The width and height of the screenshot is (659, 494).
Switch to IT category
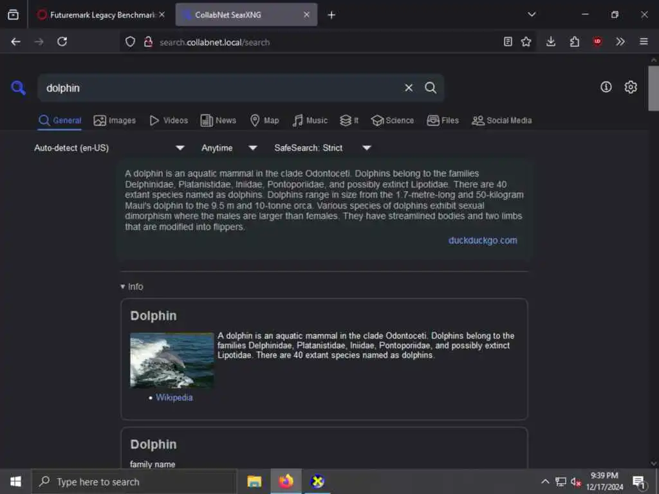[349, 120]
